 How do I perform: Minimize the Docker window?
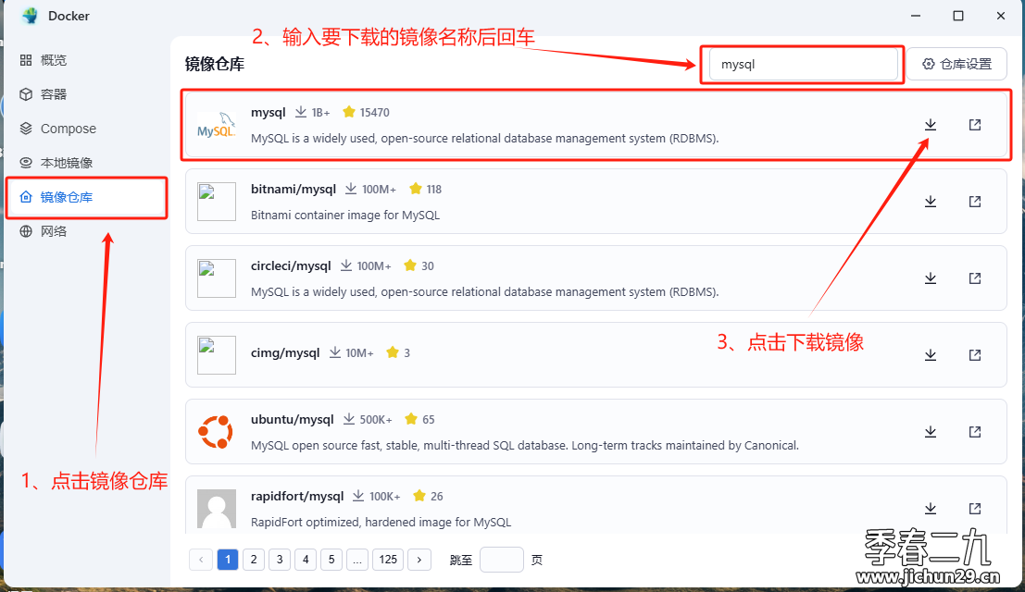pyautogui.click(x=916, y=16)
